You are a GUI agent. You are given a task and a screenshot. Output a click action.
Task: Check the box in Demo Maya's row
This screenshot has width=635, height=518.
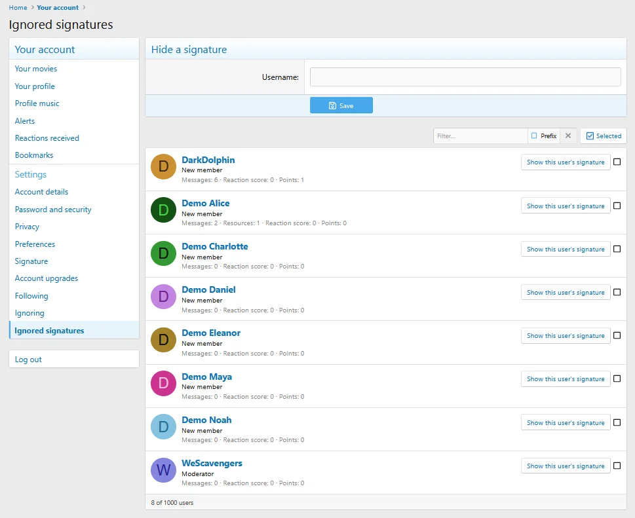[x=617, y=379]
